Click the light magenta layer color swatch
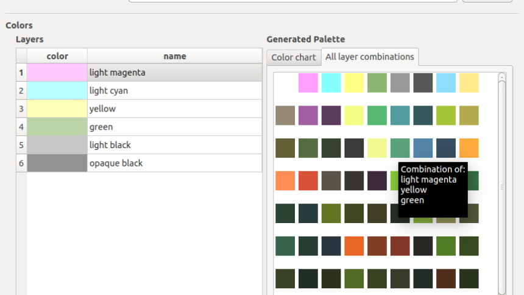Screen dimensions: 524x295 [57, 73]
